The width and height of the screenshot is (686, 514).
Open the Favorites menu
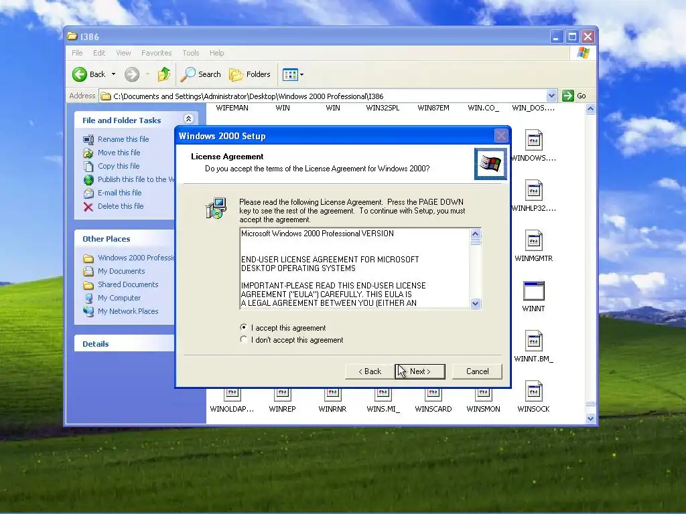[156, 53]
